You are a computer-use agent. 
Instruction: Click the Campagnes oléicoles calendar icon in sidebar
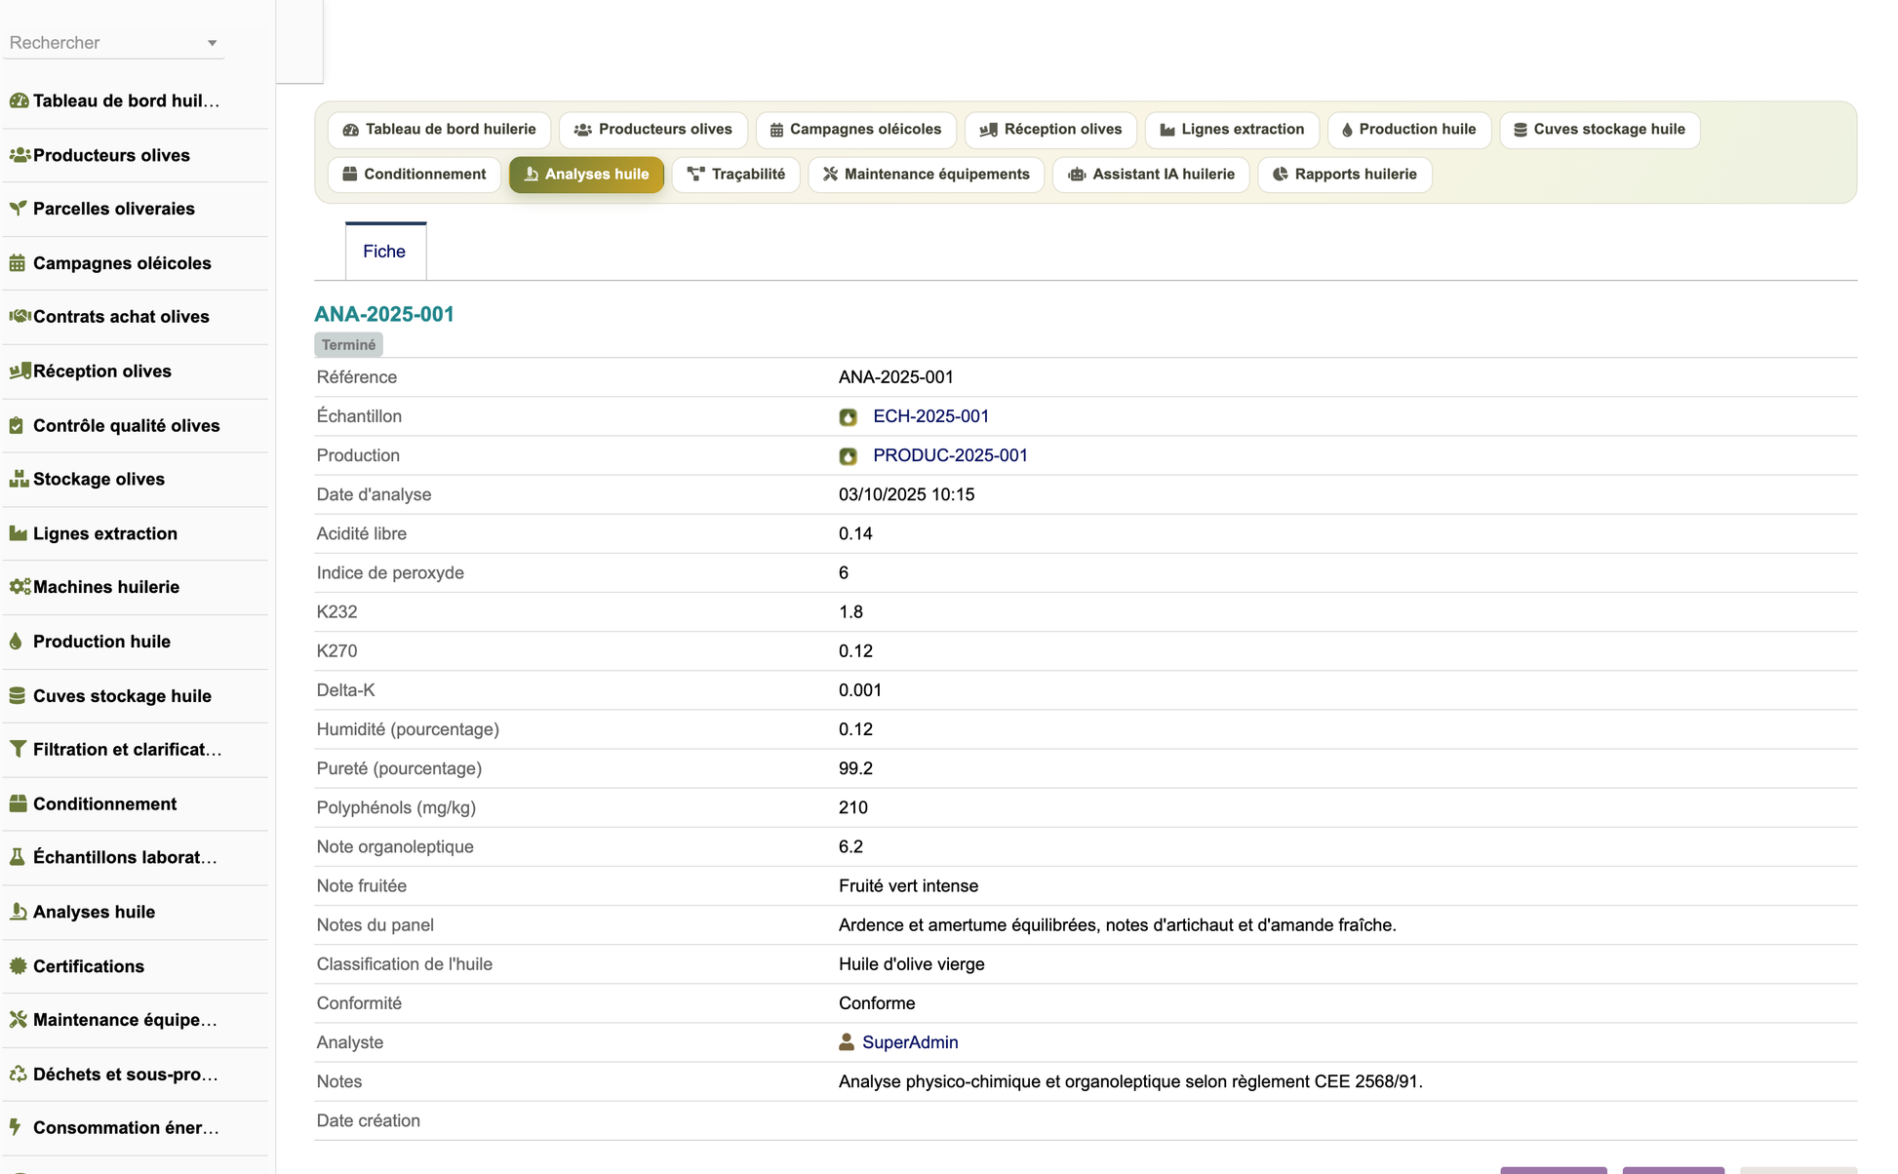pyautogui.click(x=18, y=263)
